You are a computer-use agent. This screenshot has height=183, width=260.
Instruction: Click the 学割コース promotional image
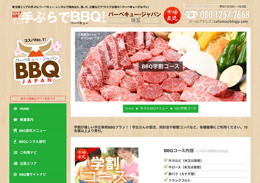coord(107,165)
